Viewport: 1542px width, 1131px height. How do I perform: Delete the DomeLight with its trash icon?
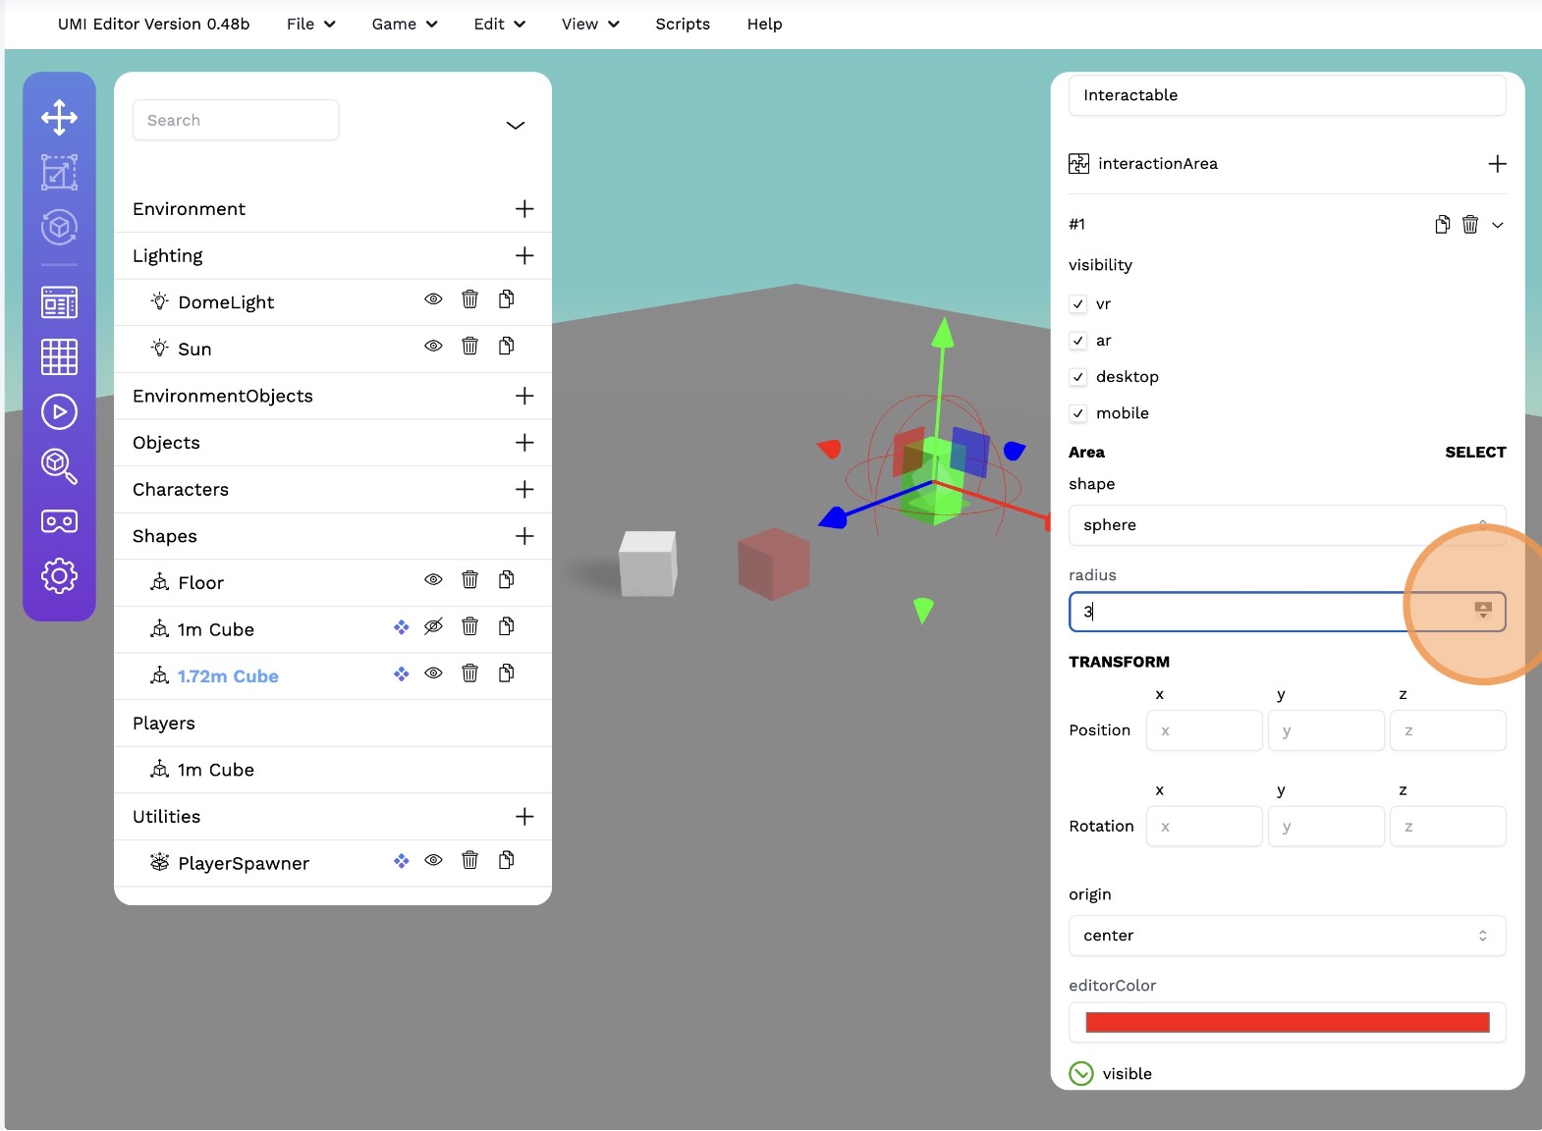pyautogui.click(x=469, y=299)
